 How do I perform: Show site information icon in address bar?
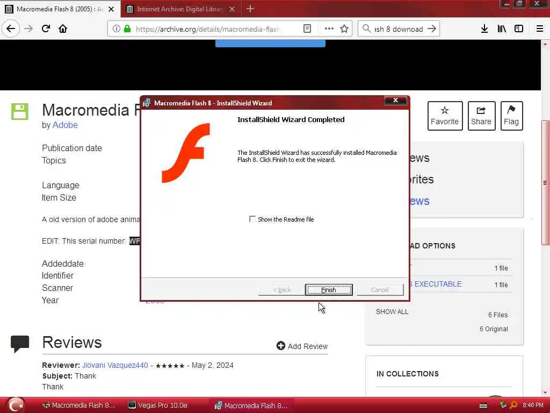117,29
